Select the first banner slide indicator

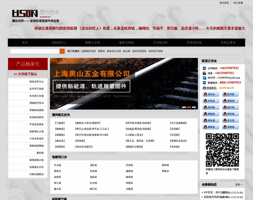[184, 107]
